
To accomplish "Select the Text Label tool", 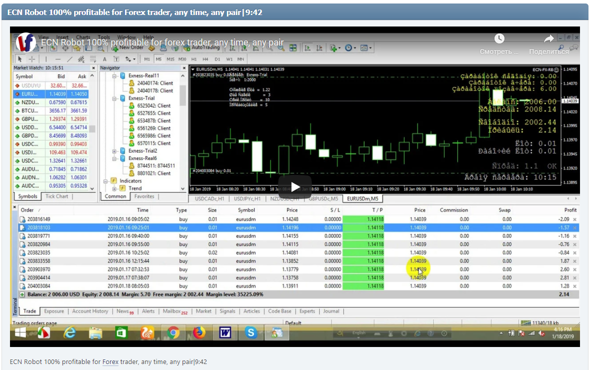I will (x=115, y=59).
